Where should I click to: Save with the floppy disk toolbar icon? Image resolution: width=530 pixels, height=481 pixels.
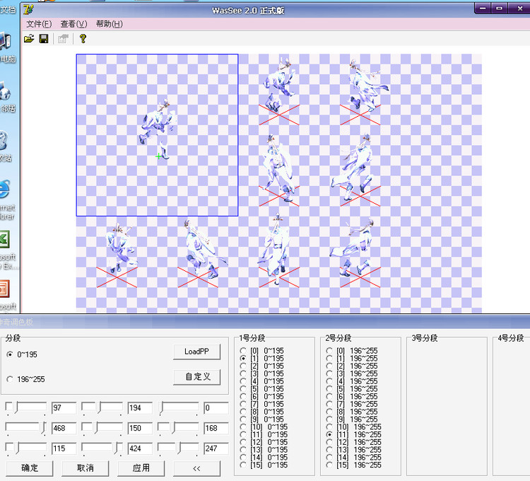click(44, 39)
